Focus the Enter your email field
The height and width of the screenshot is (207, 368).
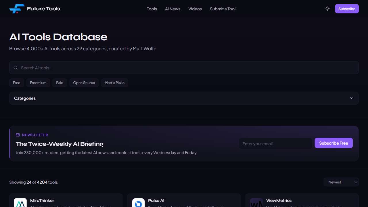[x=275, y=143]
